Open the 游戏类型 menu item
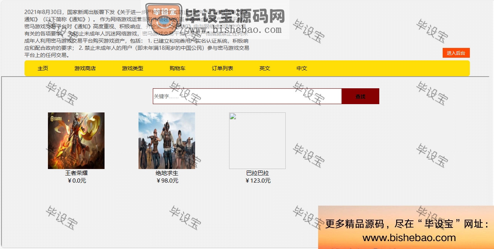Screen dimensions: 494x249 [x=132, y=68]
